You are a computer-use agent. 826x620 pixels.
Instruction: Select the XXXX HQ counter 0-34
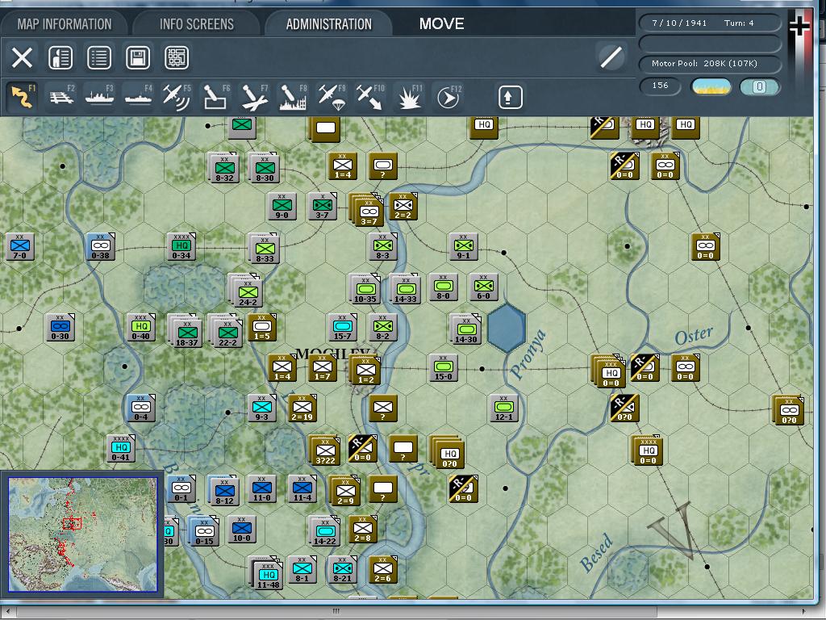tap(181, 246)
